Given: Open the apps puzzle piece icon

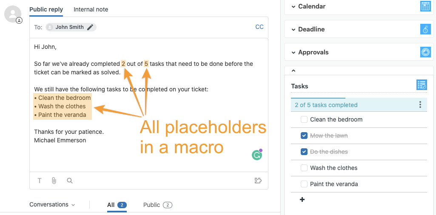Looking at the screenshot, I should (x=258, y=181).
